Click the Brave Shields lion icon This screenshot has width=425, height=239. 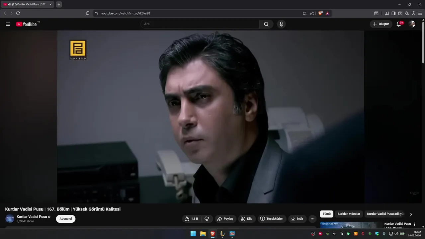point(320,13)
